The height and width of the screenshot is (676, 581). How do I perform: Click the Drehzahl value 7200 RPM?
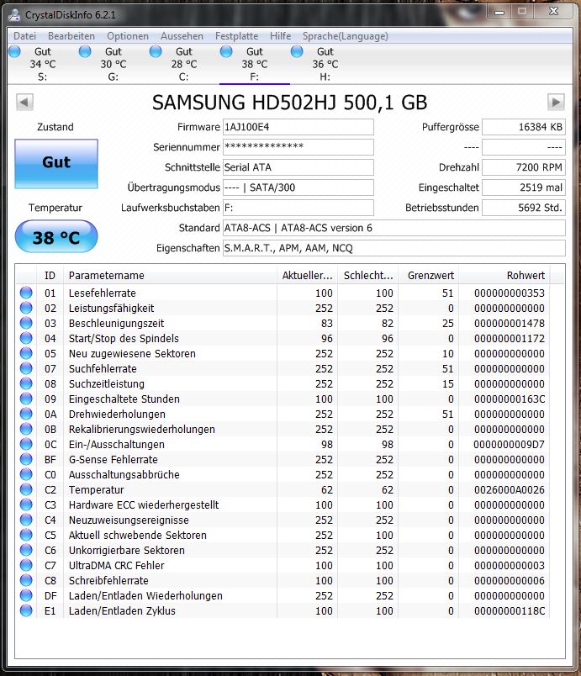pos(524,167)
